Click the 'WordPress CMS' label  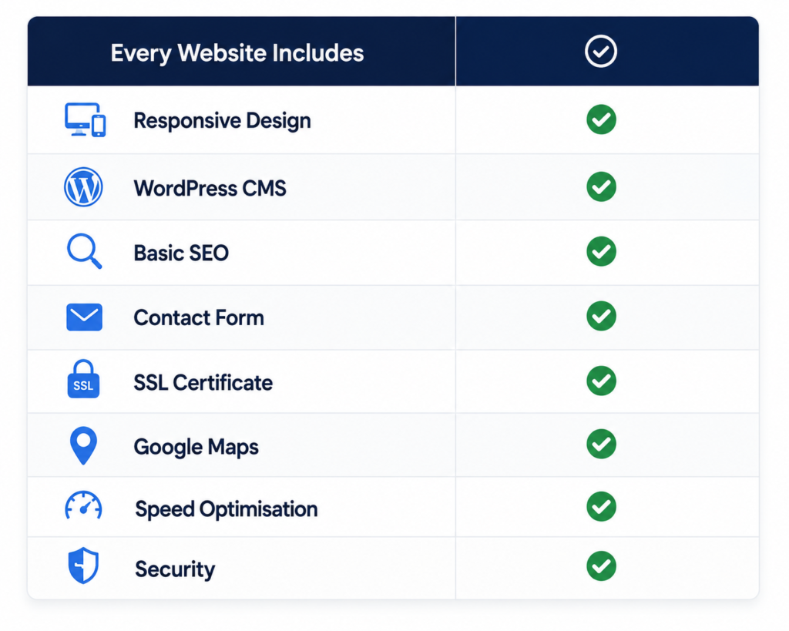point(210,188)
